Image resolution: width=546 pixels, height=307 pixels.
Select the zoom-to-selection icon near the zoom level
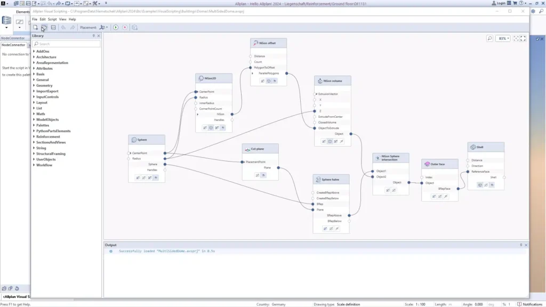click(516, 38)
